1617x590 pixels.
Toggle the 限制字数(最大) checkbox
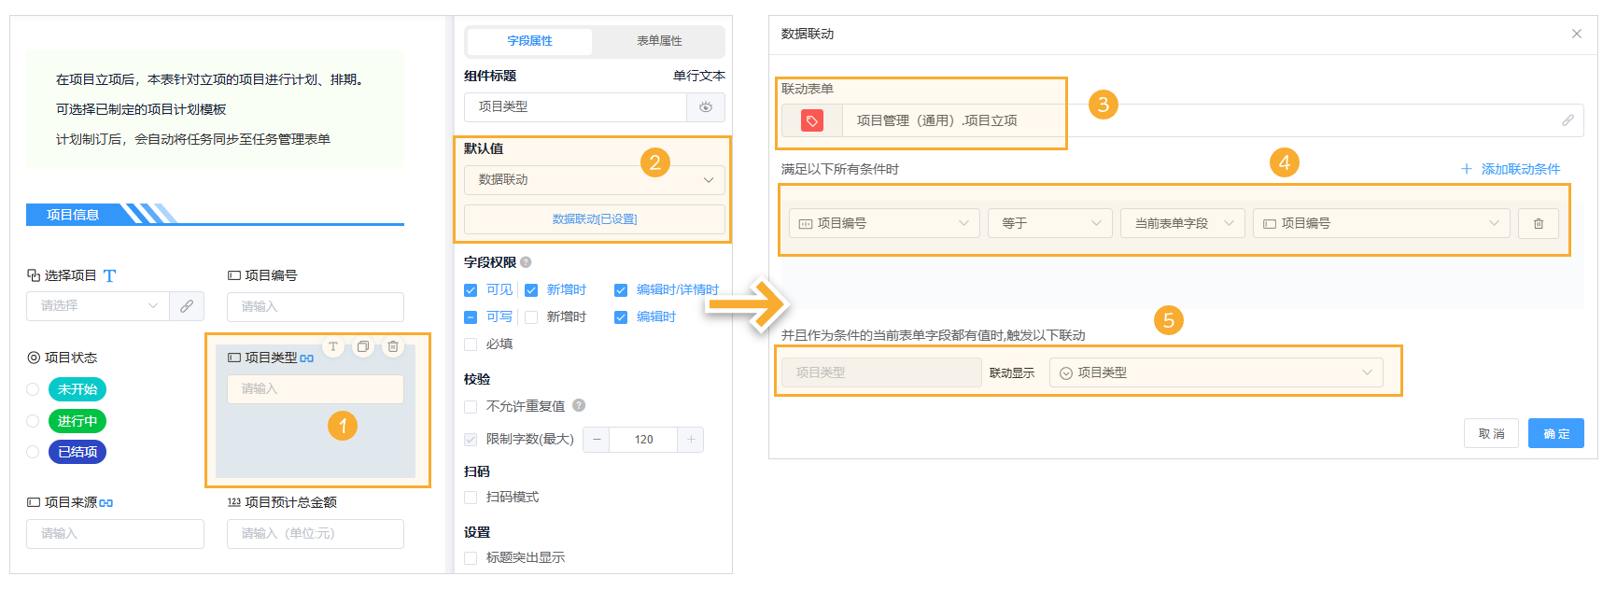(x=471, y=440)
